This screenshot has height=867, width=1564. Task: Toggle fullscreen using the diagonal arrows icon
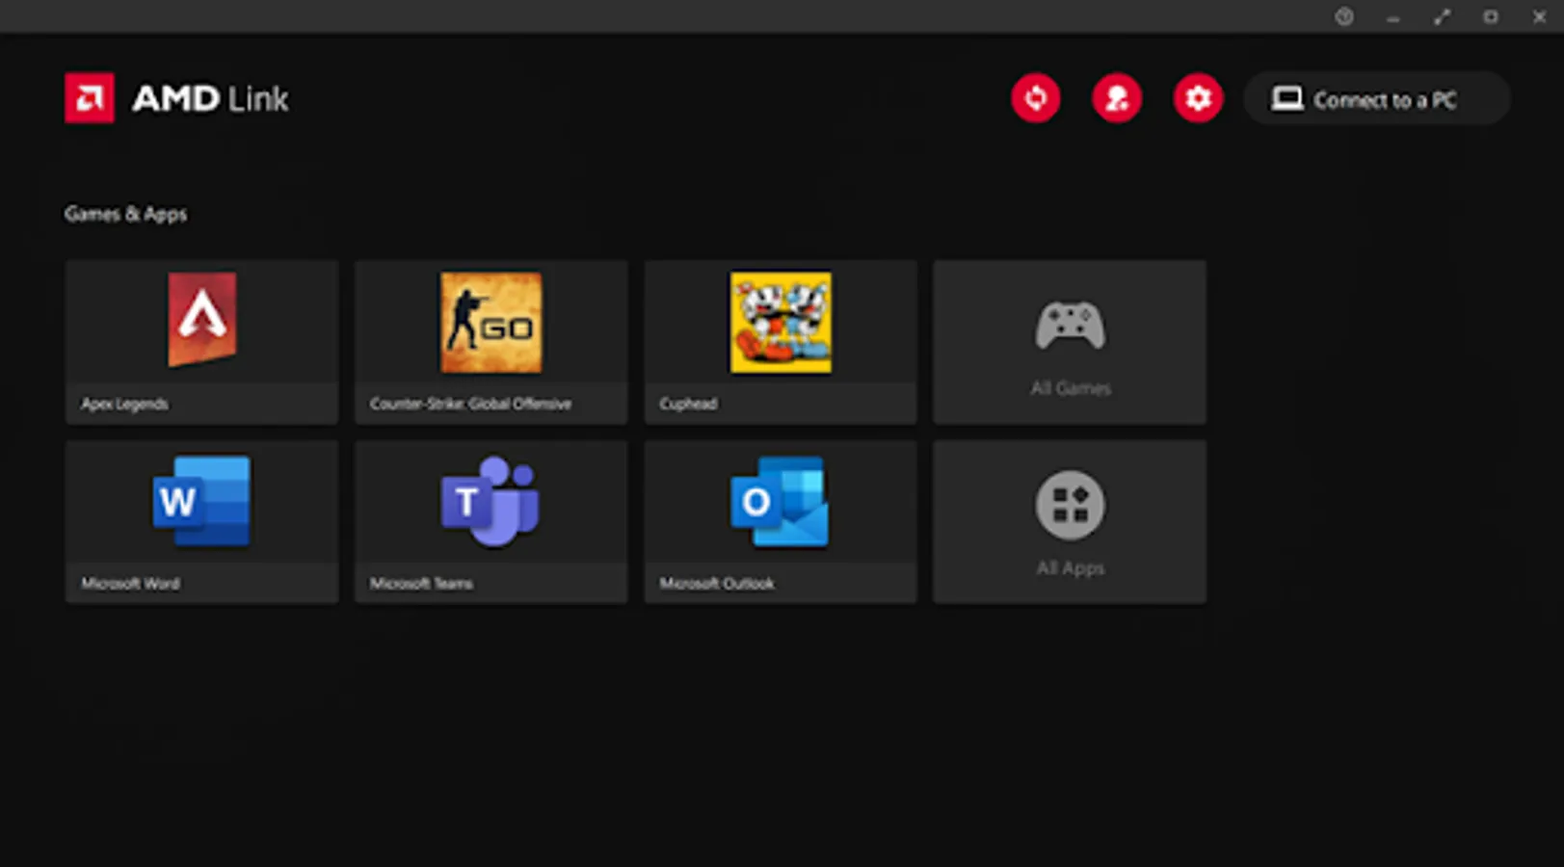pos(1442,16)
